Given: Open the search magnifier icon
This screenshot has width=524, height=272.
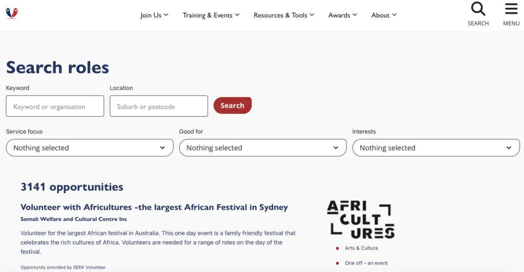Looking at the screenshot, I should pyautogui.click(x=478, y=9).
